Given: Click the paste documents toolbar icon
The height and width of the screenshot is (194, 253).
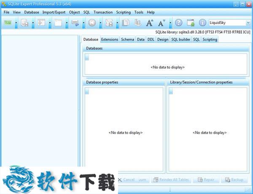Looking at the screenshot, I should [137, 23].
